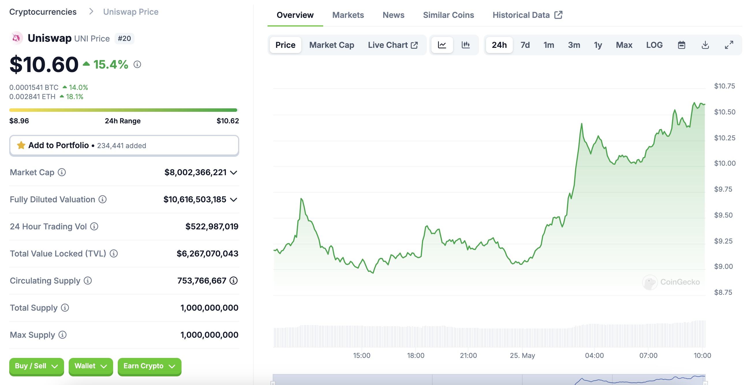Expand the Market Cap value chevron

[x=233, y=173]
